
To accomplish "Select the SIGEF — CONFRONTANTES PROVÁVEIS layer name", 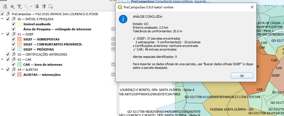I will (x=52, y=44).
